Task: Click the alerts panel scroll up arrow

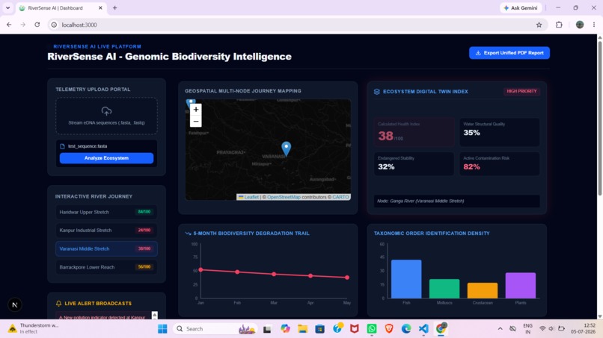Action: pyautogui.click(x=155, y=314)
